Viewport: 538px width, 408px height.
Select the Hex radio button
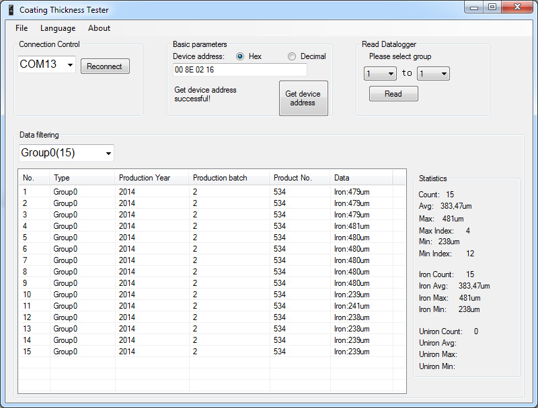click(x=240, y=56)
